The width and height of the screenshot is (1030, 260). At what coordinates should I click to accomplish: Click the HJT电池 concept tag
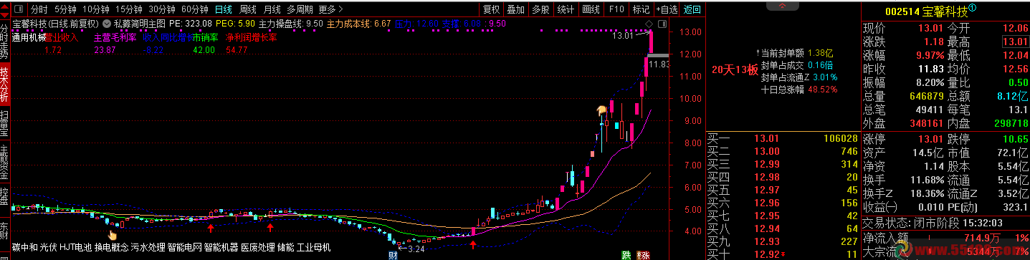[75, 247]
